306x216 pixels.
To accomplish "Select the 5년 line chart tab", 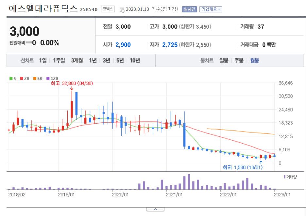I will point(120,60).
